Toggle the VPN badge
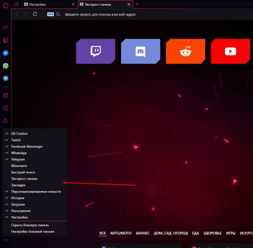 tap(51, 14)
